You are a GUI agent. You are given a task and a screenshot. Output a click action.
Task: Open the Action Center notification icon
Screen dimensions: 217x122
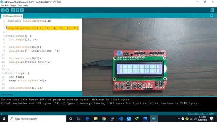(x=212, y=119)
